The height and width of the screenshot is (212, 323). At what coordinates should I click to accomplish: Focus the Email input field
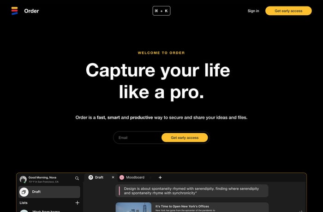click(x=138, y=137)
